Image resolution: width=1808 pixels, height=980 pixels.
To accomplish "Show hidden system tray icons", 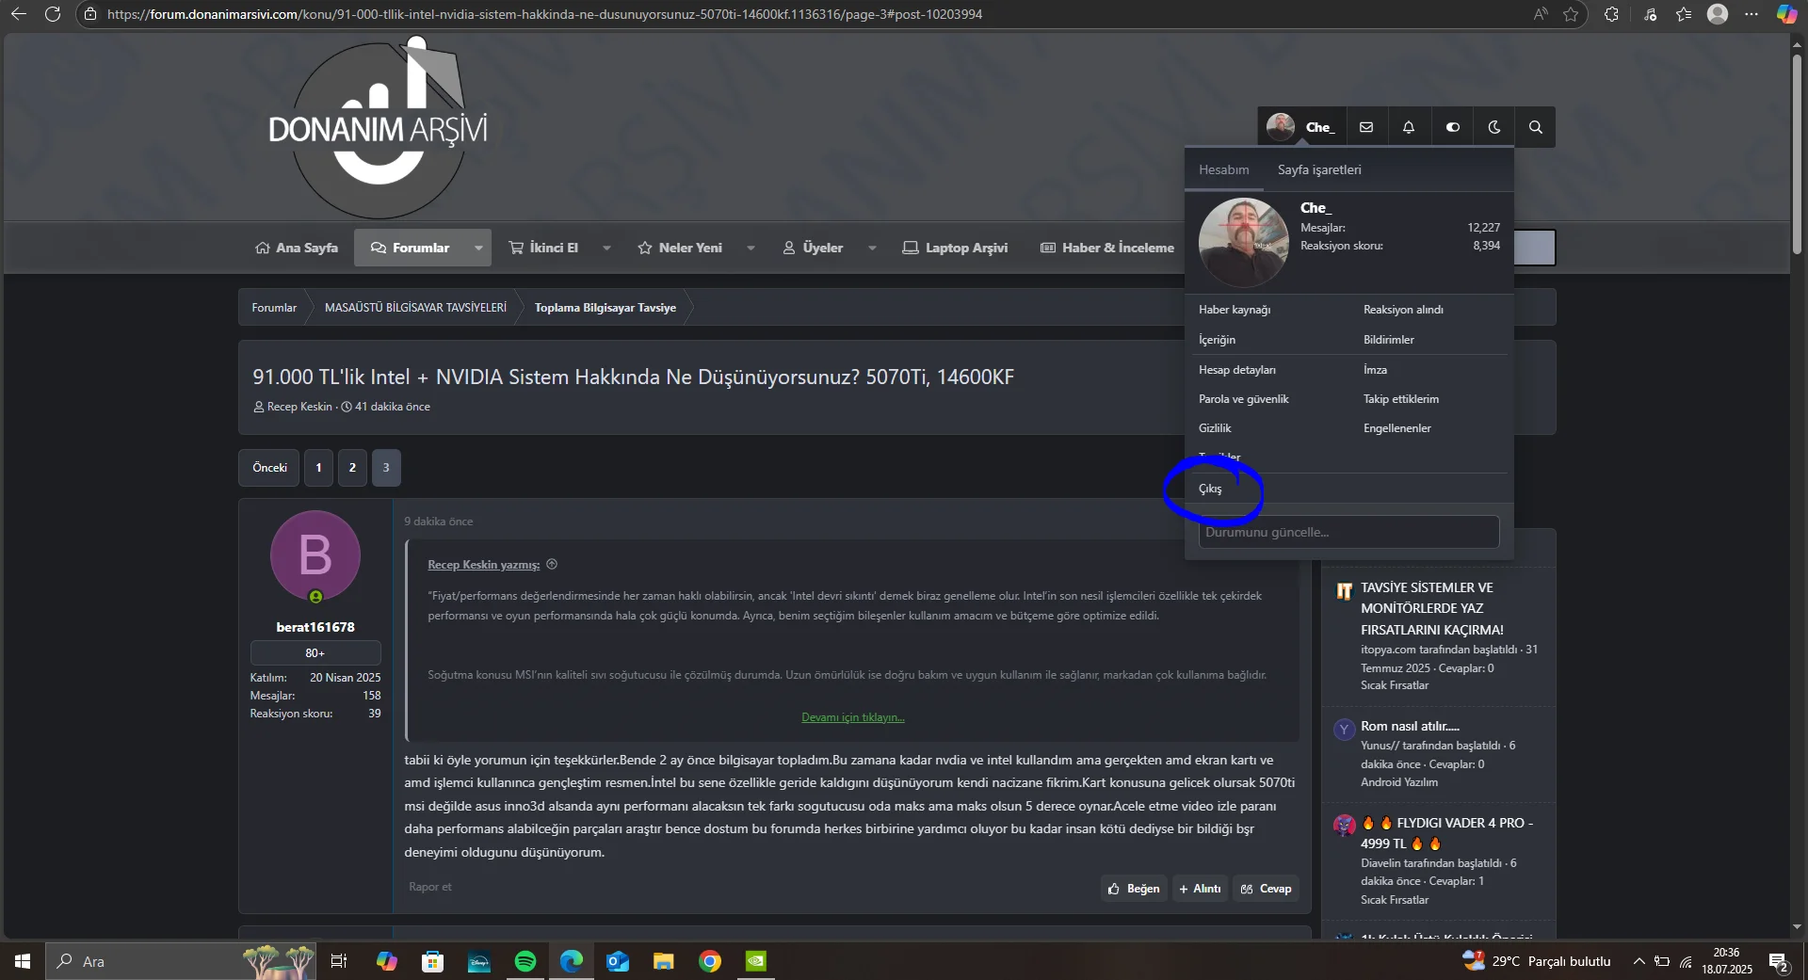I will coord(1639,961).
